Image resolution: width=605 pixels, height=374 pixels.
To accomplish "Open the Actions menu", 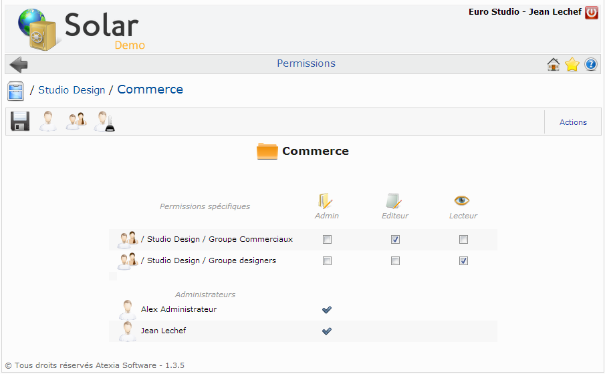I will coord(573,122).
